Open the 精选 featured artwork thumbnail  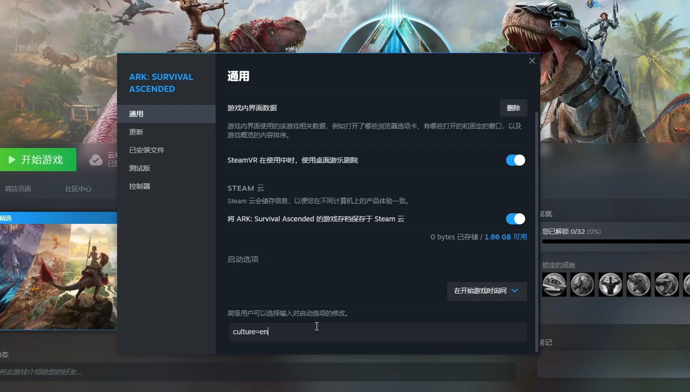tap(58, 277)
